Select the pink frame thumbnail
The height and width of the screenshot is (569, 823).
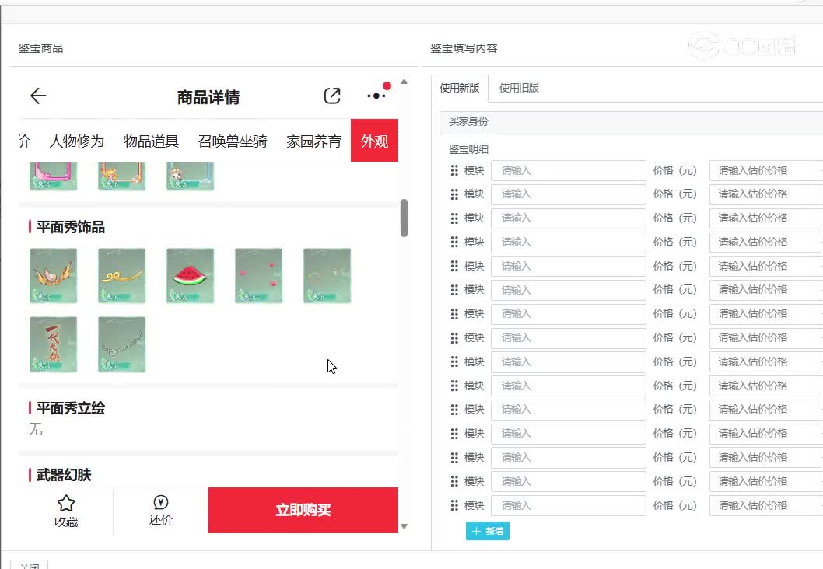click(x=54, y=176)
